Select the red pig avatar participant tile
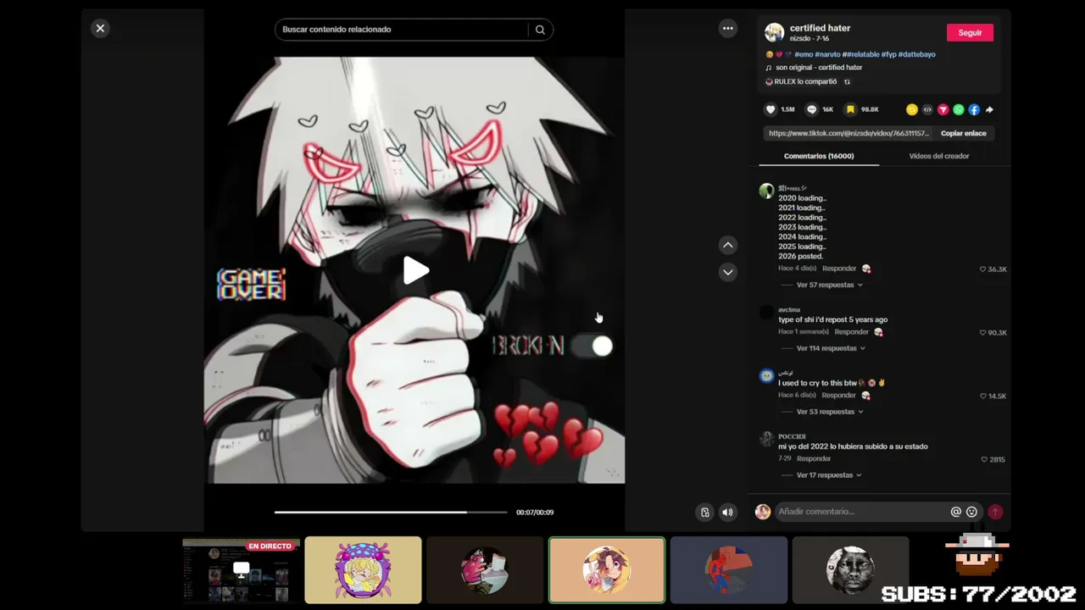1085x610 pixels. (x=485, y=570)
